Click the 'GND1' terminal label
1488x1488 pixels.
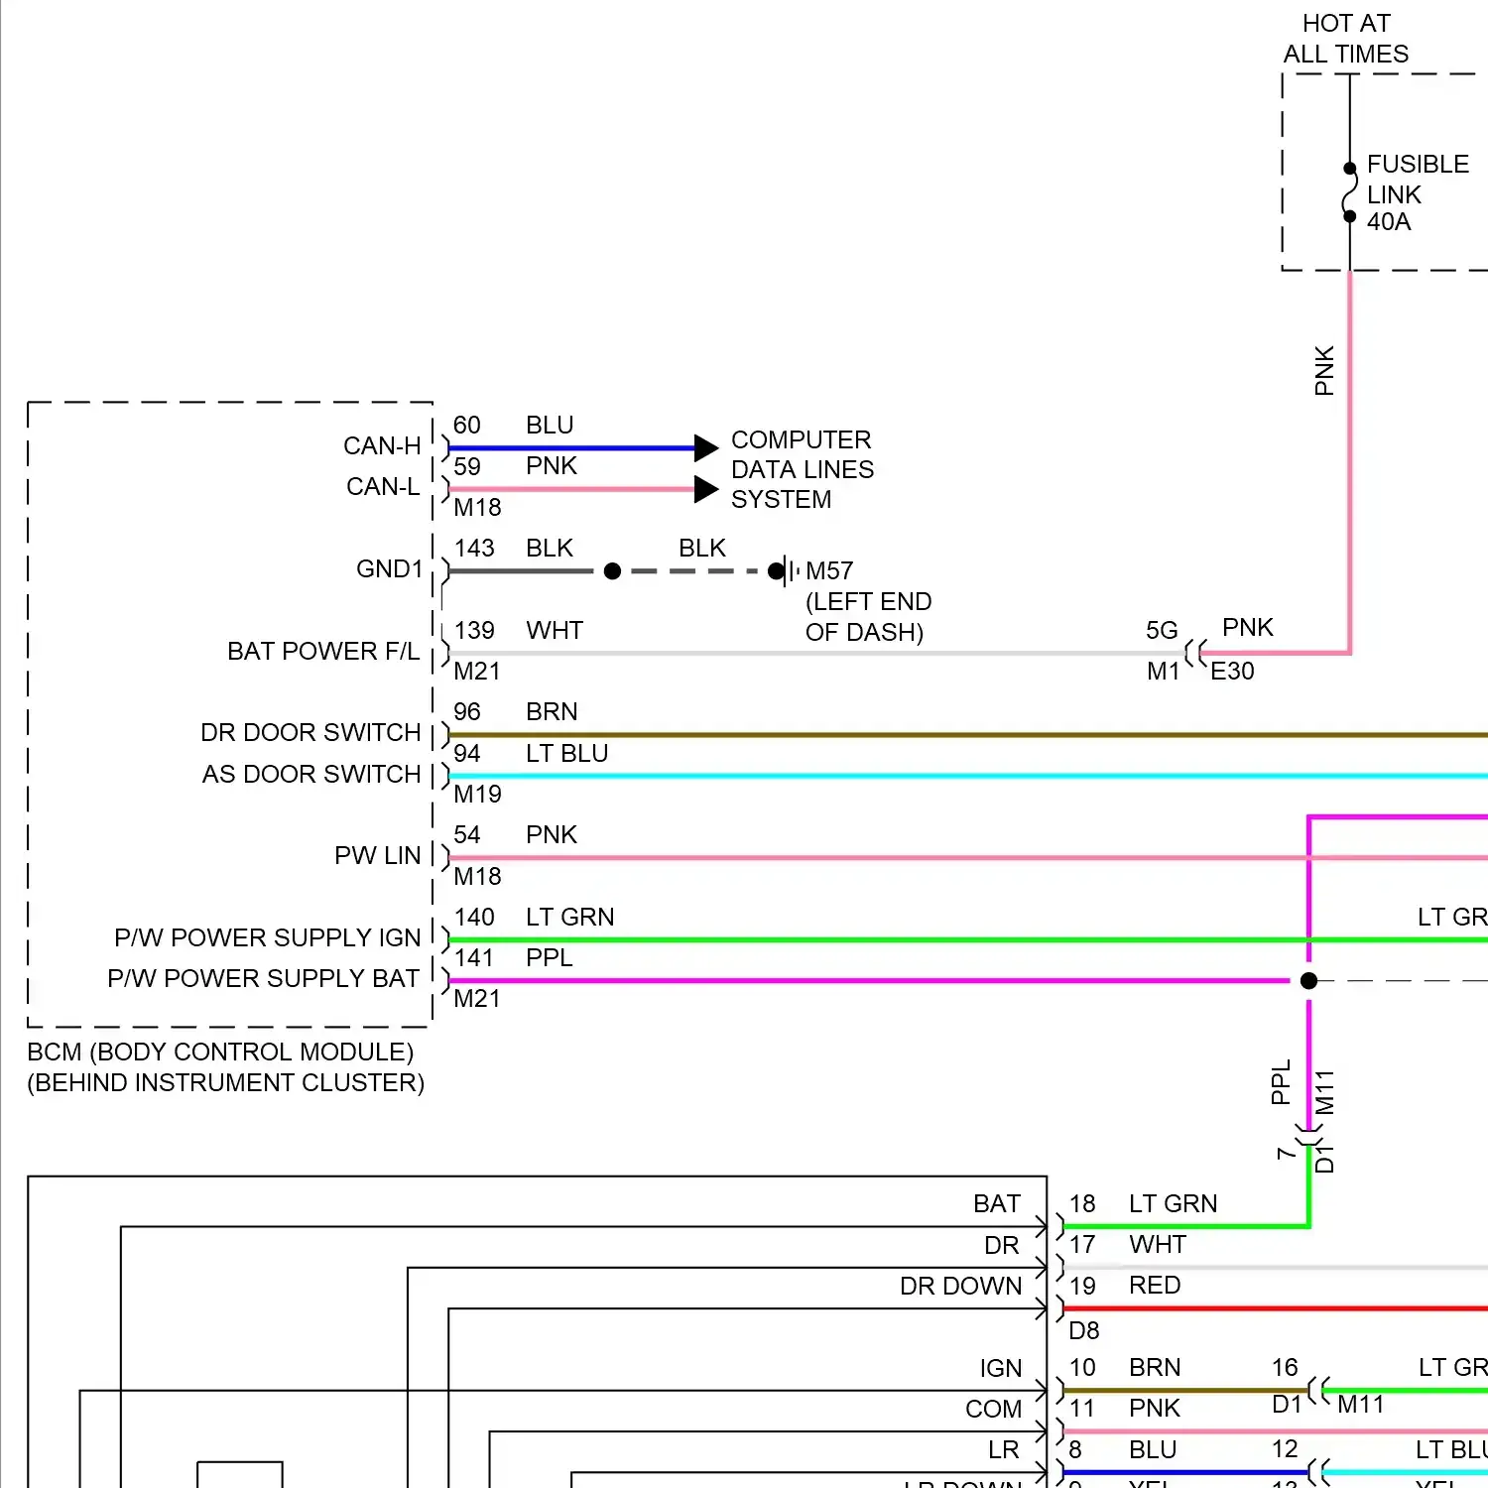tap(390, 569)
